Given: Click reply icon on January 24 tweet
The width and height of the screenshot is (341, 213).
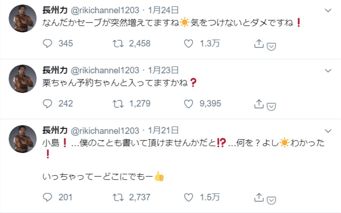Looking at the screenshot, I should 47,44.
